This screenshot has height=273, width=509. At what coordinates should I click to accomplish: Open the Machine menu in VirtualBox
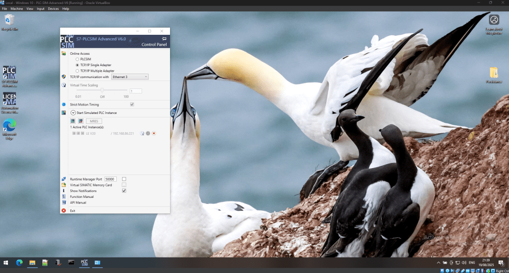17,8
